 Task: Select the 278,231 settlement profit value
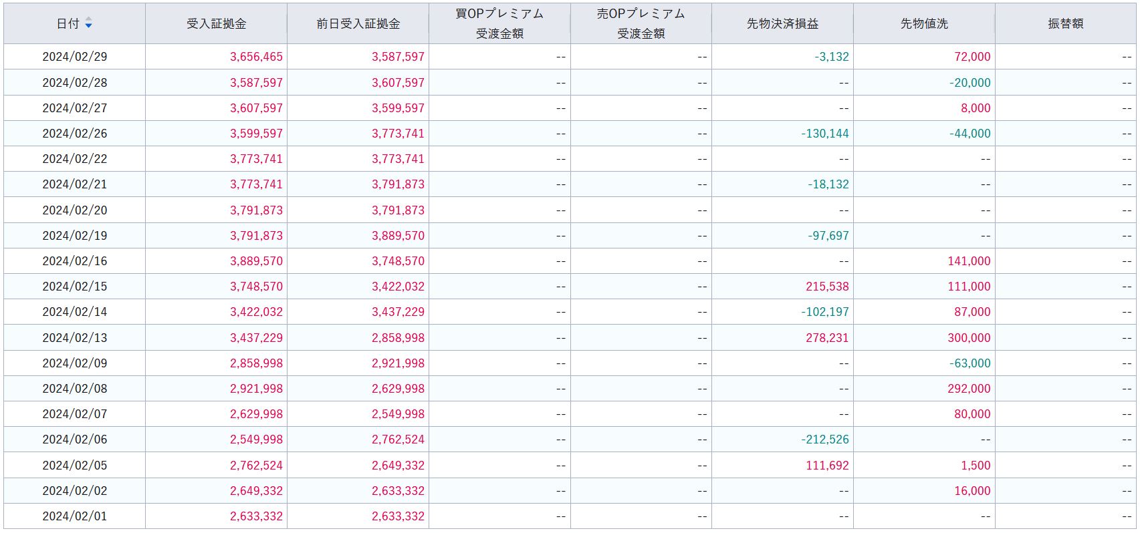tap(827, 338)
